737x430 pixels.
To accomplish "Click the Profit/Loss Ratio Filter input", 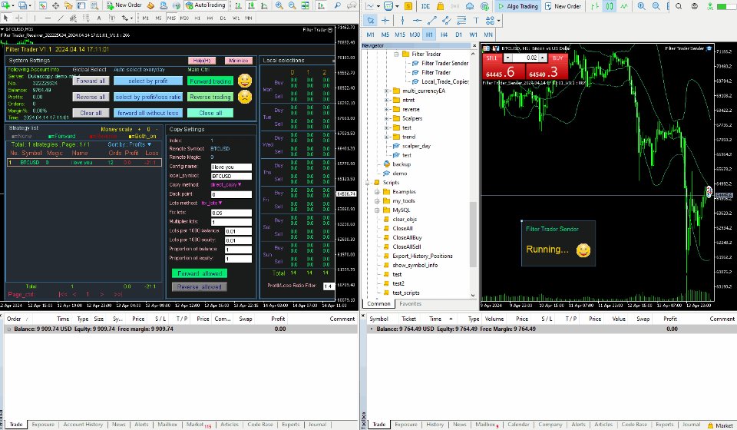I will pos(328,286).
